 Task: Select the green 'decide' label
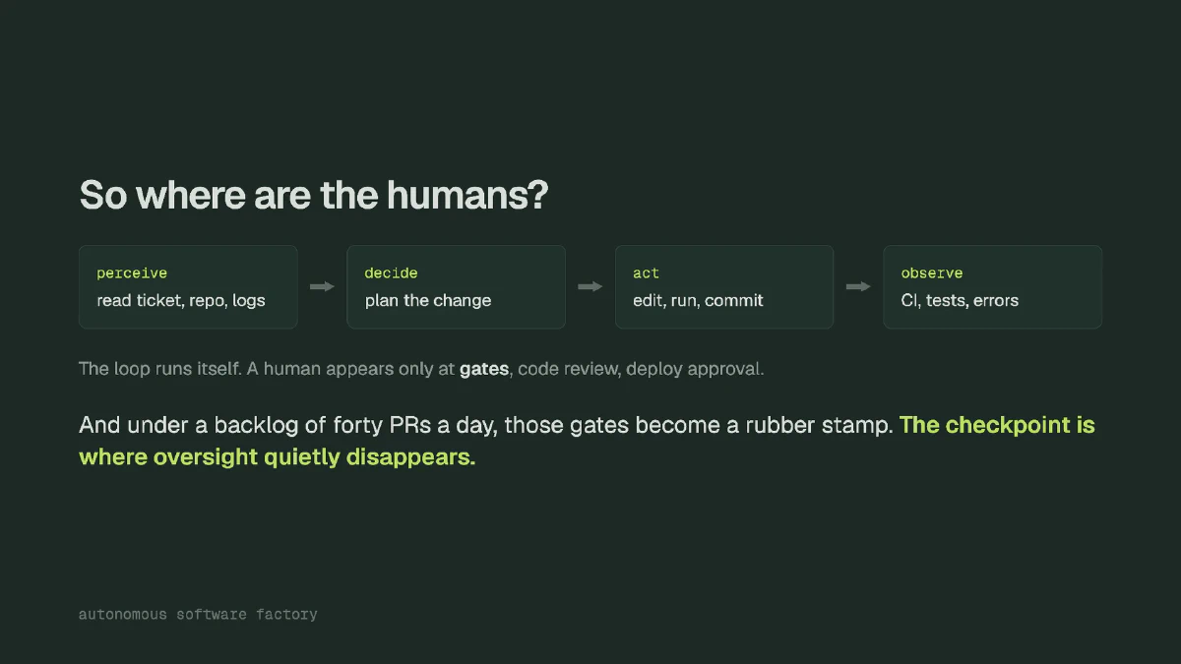click(x=392, y=273)
